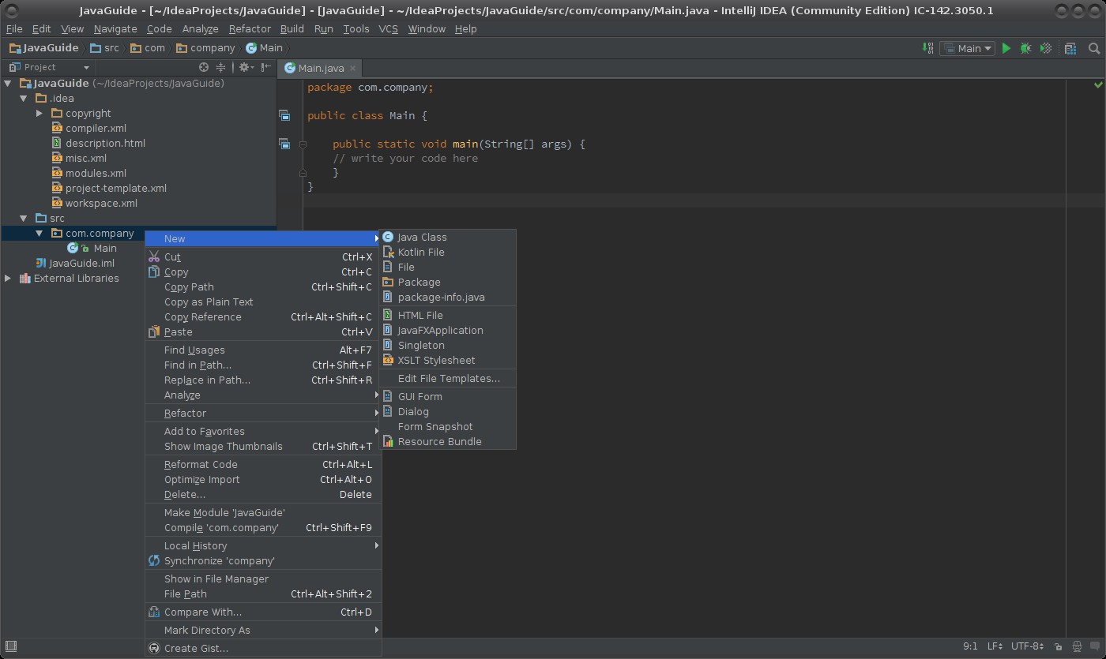
Task: Choose Kotlin File in New submenu
Action: 447,252
